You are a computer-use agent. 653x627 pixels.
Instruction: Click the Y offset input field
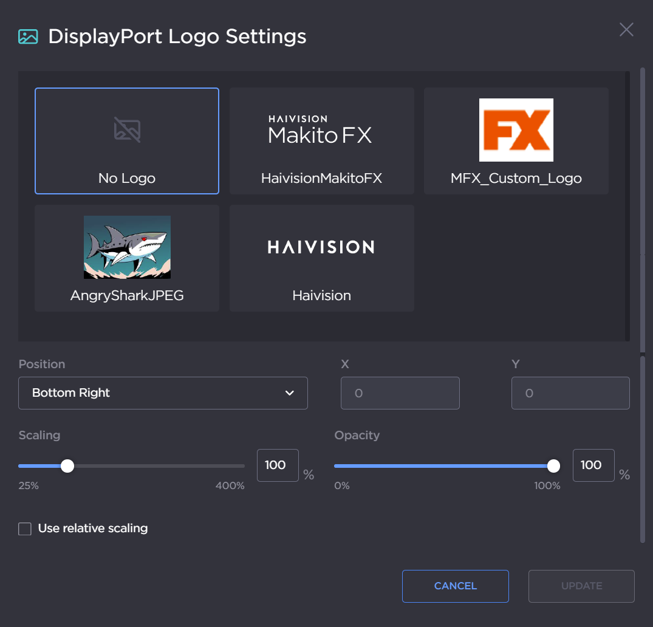tap(570, 393)
